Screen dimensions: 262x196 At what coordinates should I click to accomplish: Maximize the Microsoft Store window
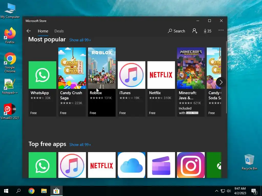(x=210, y=21)
